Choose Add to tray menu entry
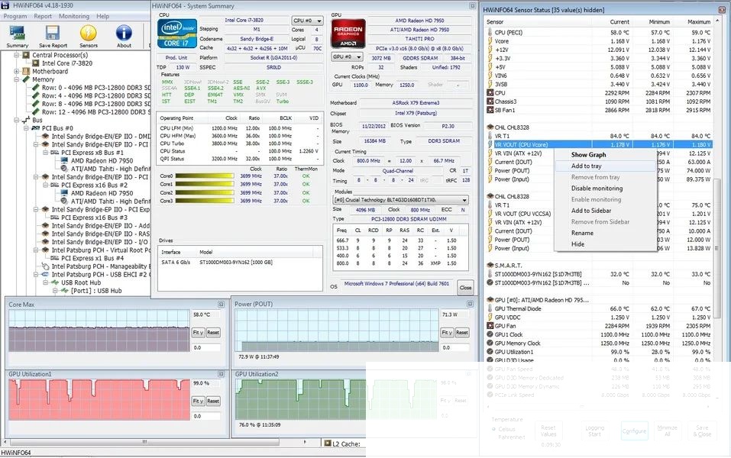The image size is (731, 458). click(587, 166)
